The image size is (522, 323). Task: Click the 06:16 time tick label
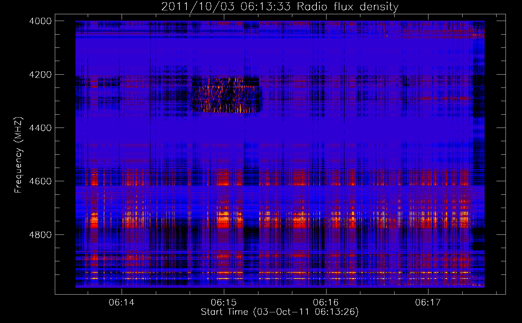pos(326,303)
